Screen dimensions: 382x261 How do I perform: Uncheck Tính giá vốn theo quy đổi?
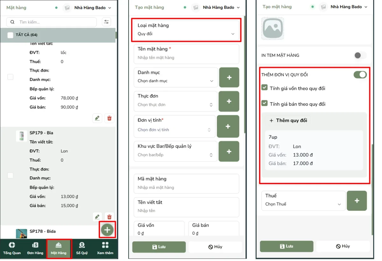(x=265, y=88)
